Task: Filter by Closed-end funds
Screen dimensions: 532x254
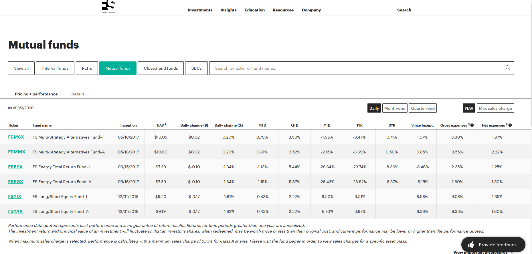Action: 161,68
